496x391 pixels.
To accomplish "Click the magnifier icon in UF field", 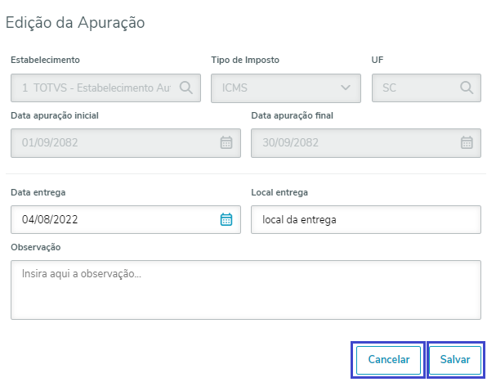I will tap(467, 88).
